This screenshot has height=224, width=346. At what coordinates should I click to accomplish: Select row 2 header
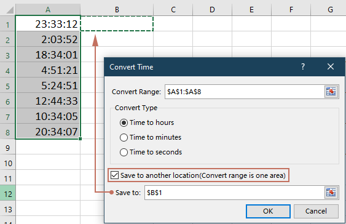tap(8, 39)
